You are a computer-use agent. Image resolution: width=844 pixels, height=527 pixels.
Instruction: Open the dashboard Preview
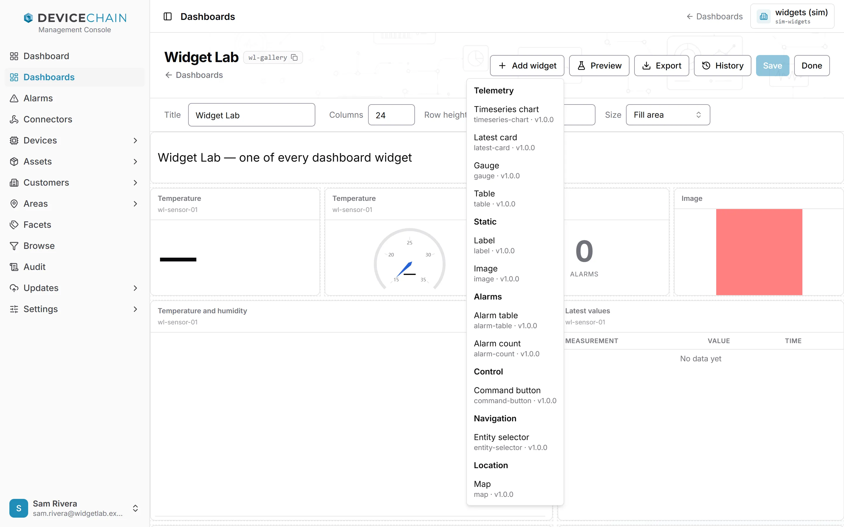(599, 66)
